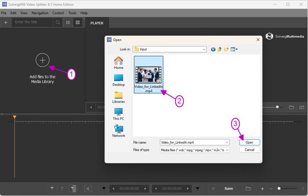Switch media library to thumbnail grid view
Viewport: 308px width, 196px height.
point(78,22)
